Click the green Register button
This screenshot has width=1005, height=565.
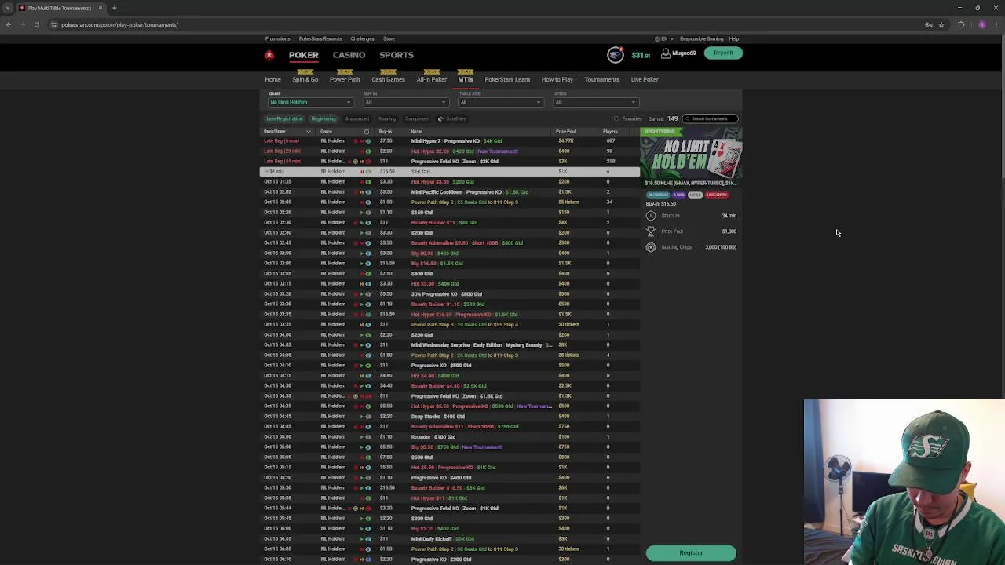[691, 553]
